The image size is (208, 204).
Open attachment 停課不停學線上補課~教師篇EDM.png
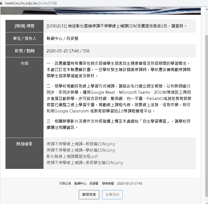pos(81,144)
